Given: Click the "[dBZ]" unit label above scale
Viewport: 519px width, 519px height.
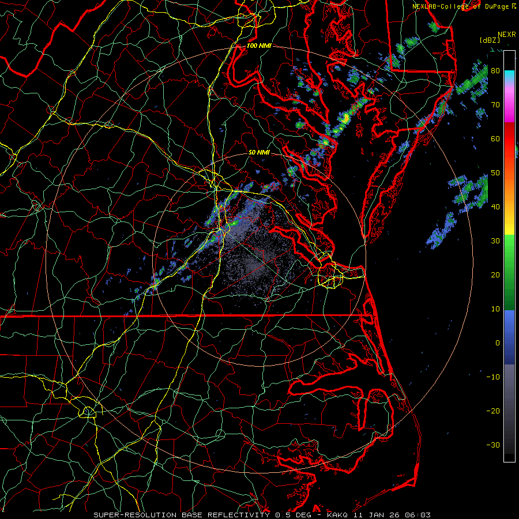Looking at the screenshot, I should pos(490,40).
